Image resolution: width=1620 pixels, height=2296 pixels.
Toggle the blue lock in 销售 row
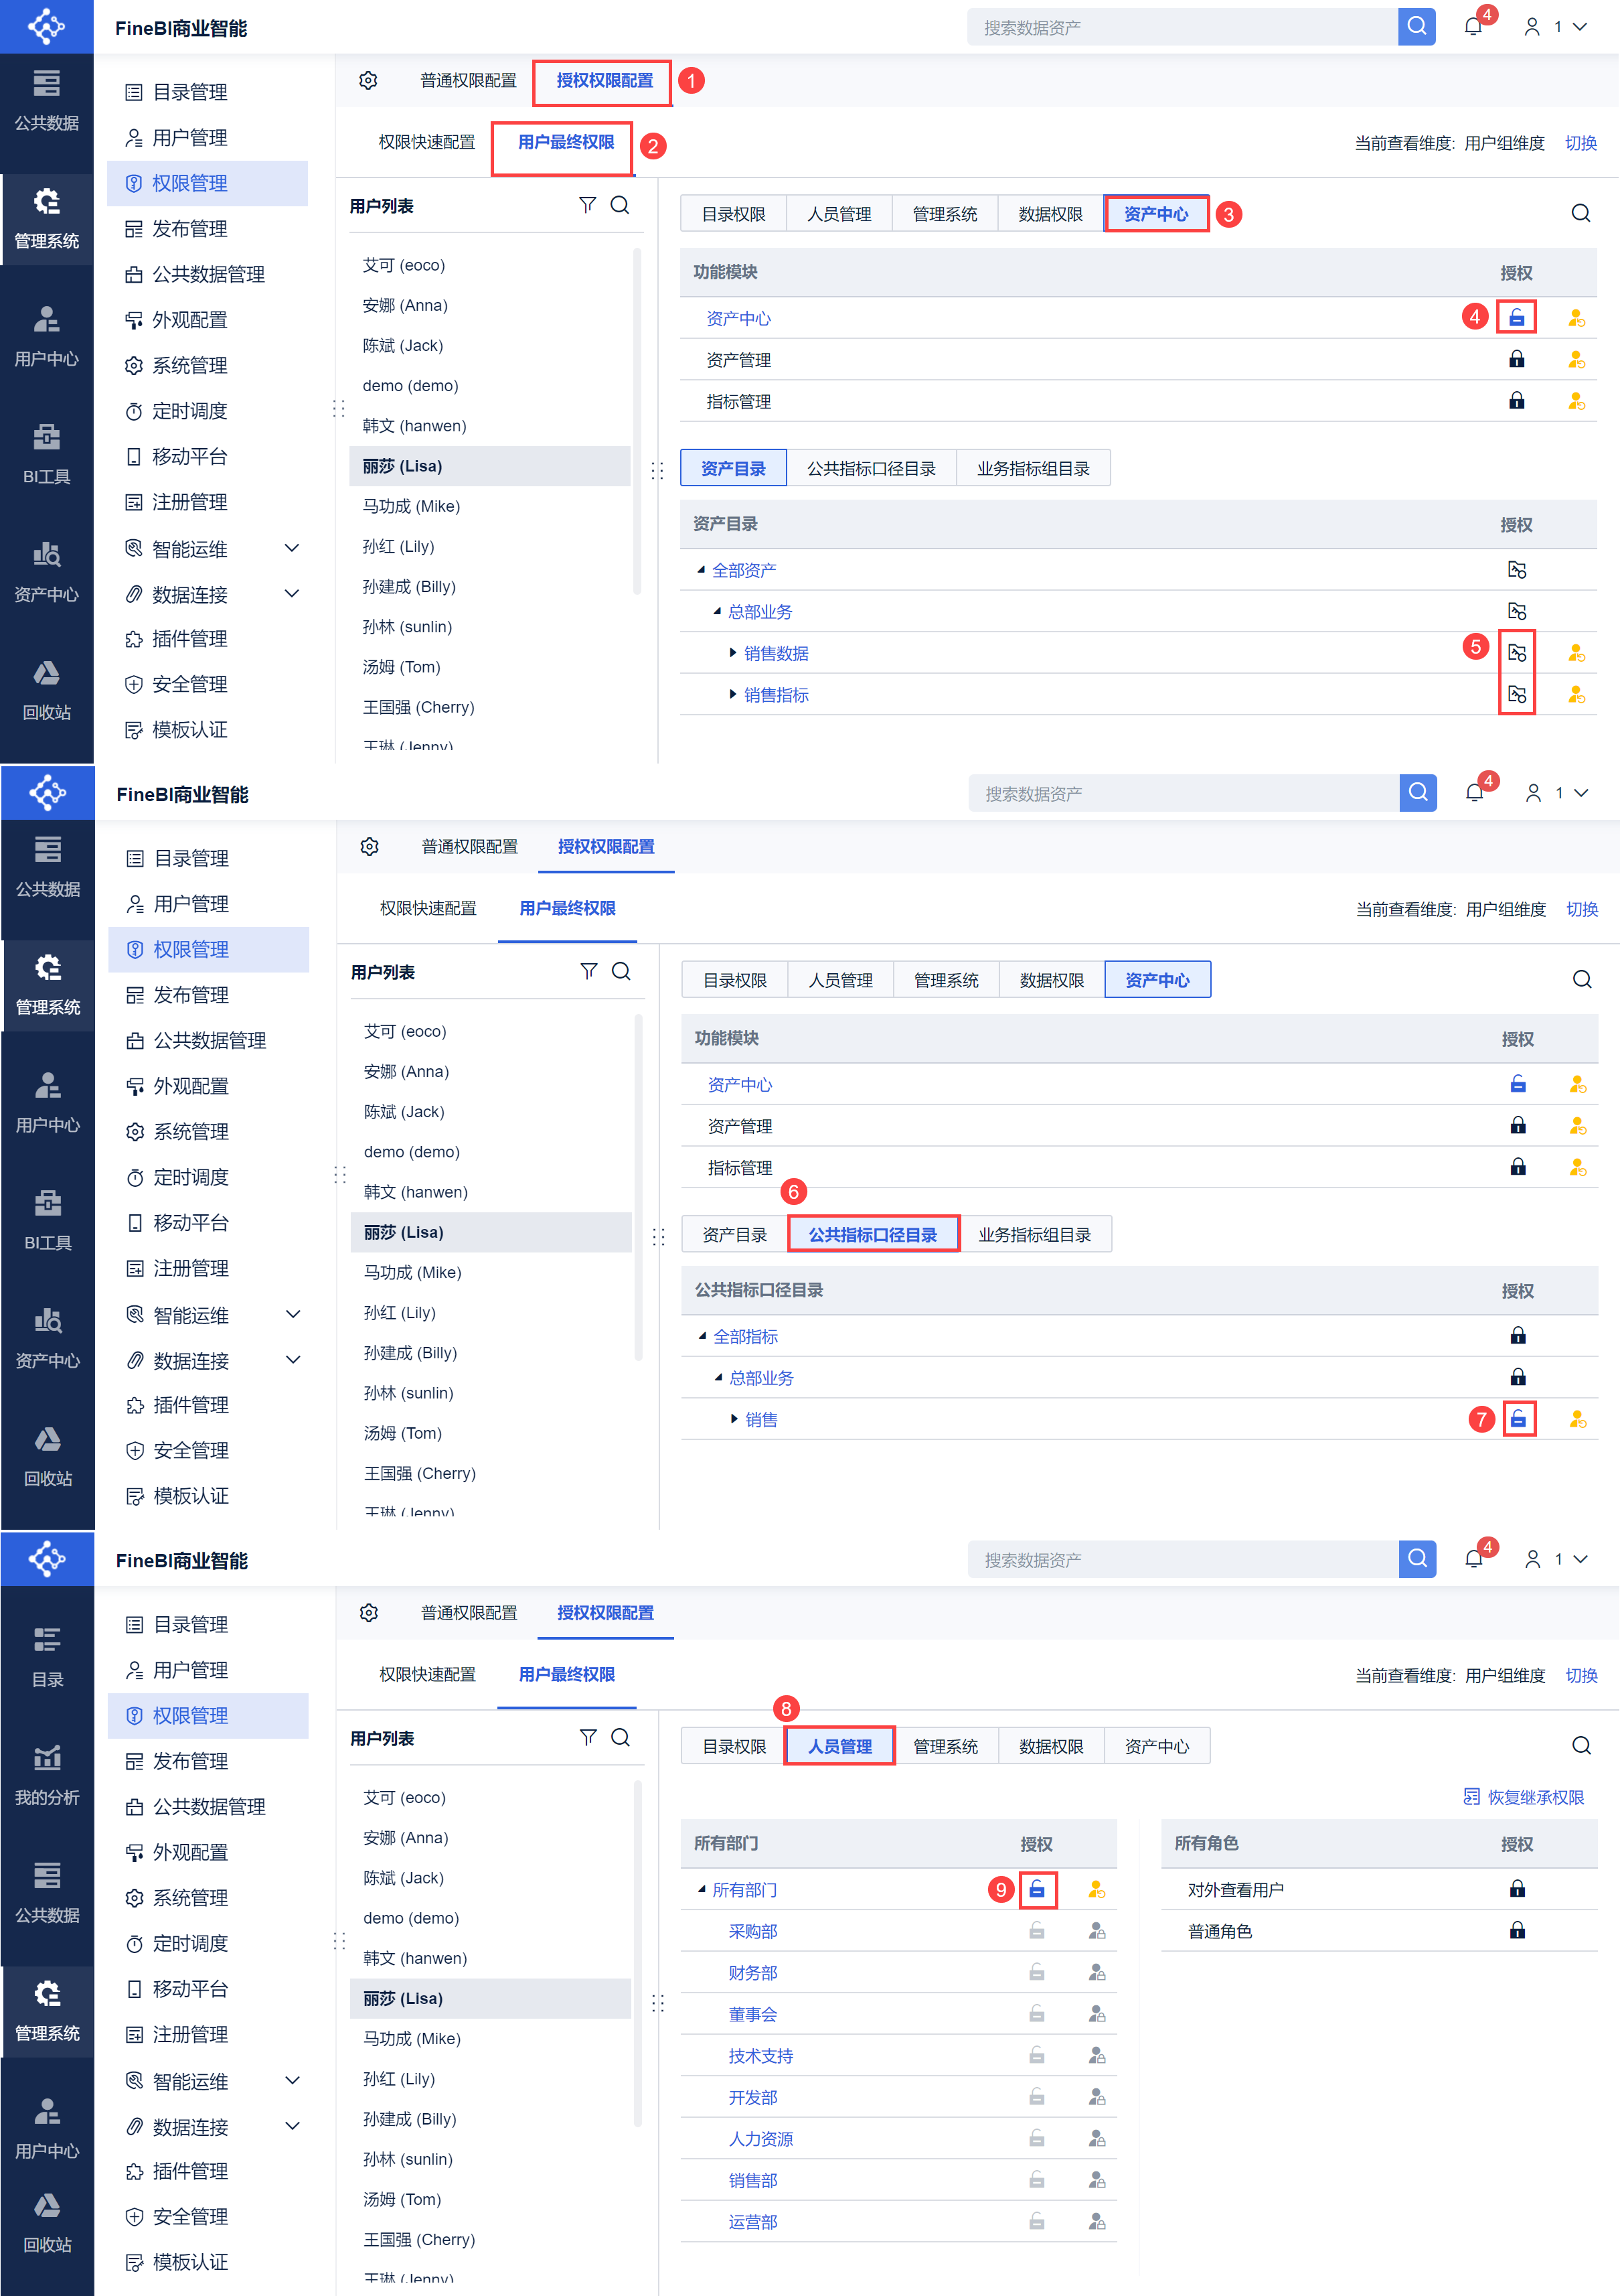[x=1517, y=1419]
